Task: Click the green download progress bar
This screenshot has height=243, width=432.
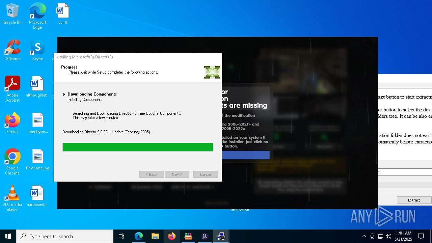Action: click(138, 147)
